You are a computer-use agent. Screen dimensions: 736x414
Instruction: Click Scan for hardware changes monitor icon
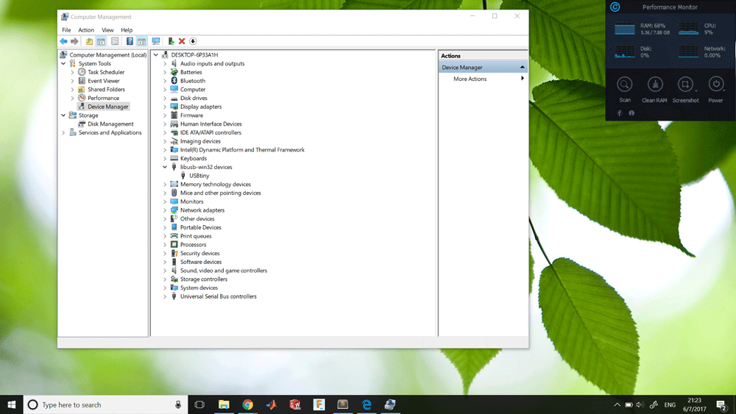pyautogui.click(x=156, y=41)
